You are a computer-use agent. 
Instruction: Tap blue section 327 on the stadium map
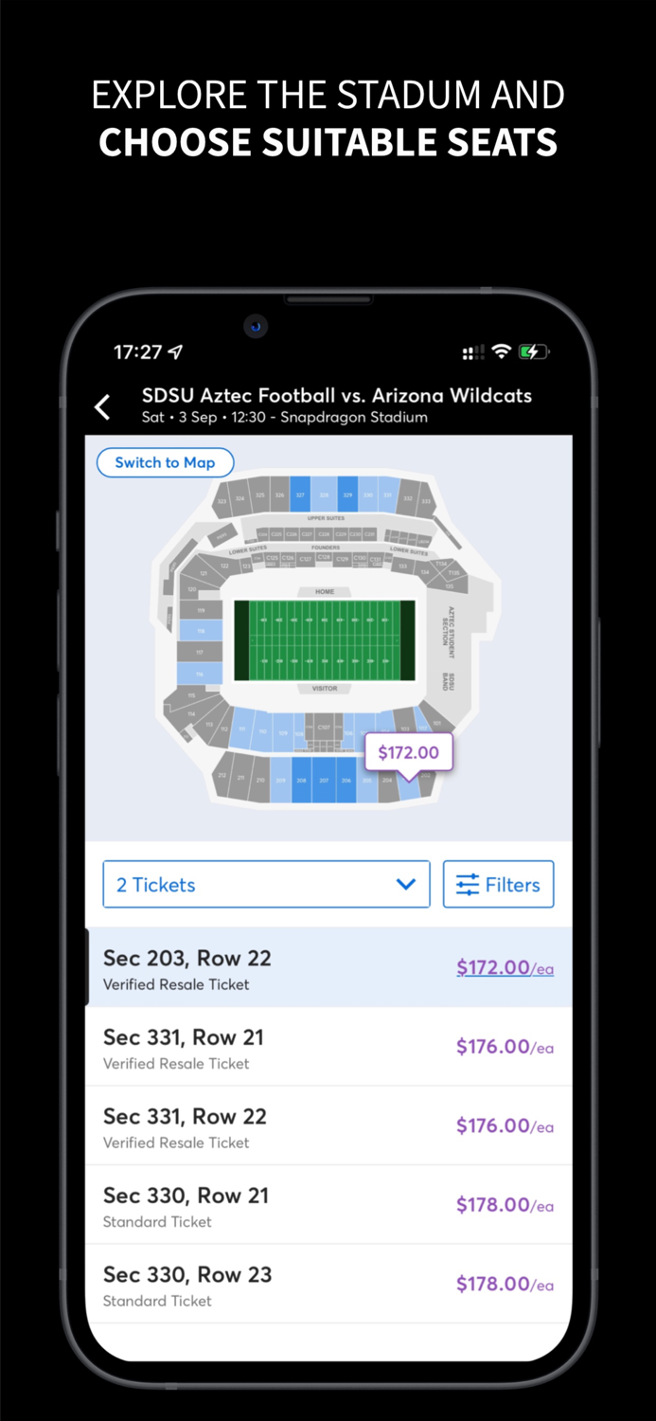click(x=299, y=495)
